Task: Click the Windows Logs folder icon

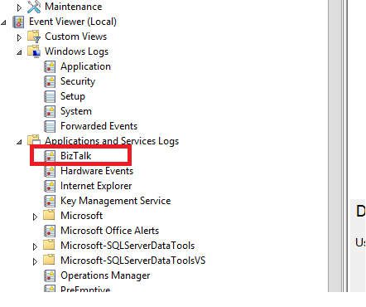Action: tap(34, 51)
